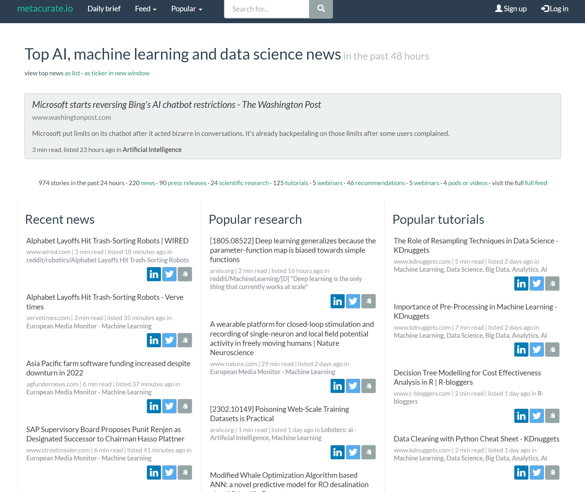Open the Deep learning generalizes arXiv paper title
Viewport: 585px width, 492px height.
pos(293,250)
